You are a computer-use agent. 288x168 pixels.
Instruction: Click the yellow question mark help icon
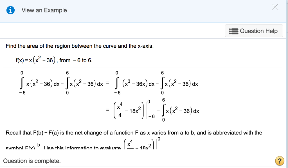point(280,161)
